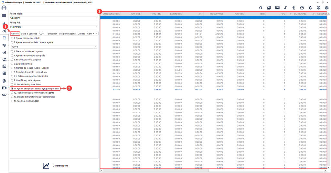Switch to the Agentes tab
331x173 pixels.
(x=15, y=34)
